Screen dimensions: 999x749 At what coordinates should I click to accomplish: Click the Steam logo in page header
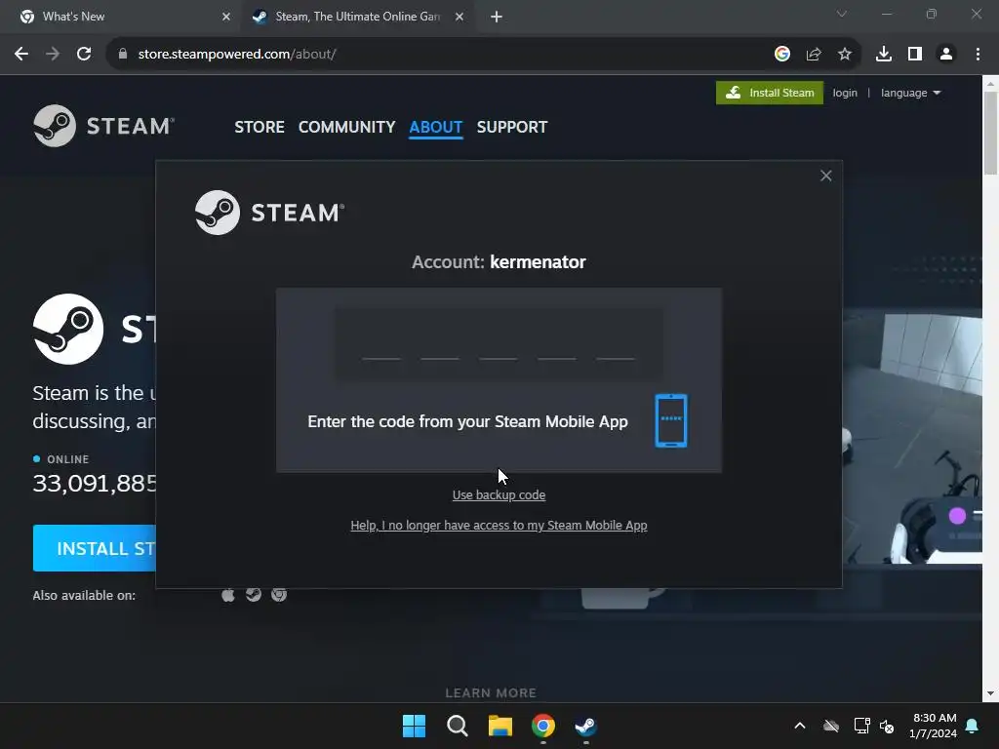pos(103,126)
